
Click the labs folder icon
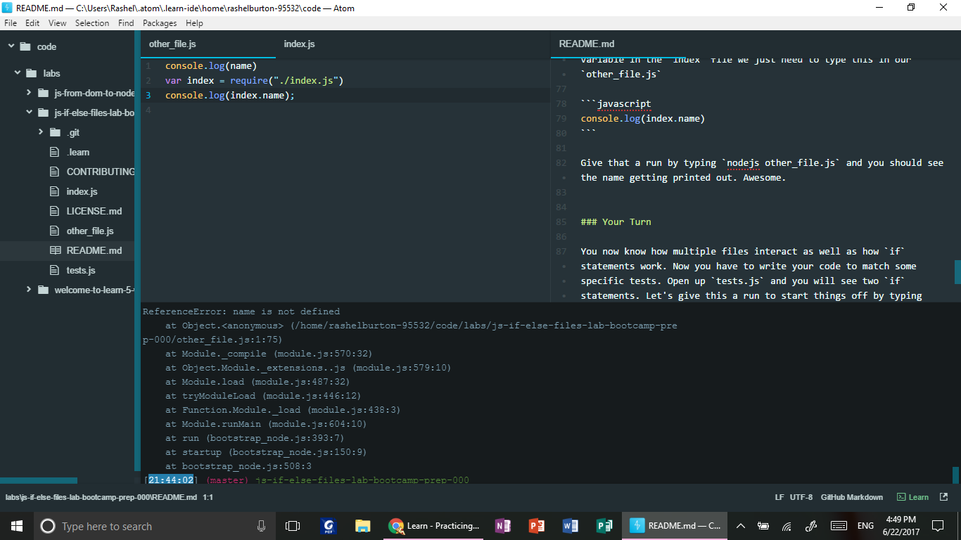(32, 73)
